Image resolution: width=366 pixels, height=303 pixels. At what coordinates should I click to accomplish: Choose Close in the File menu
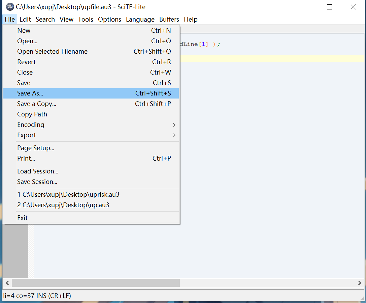(x=91, y=72)
